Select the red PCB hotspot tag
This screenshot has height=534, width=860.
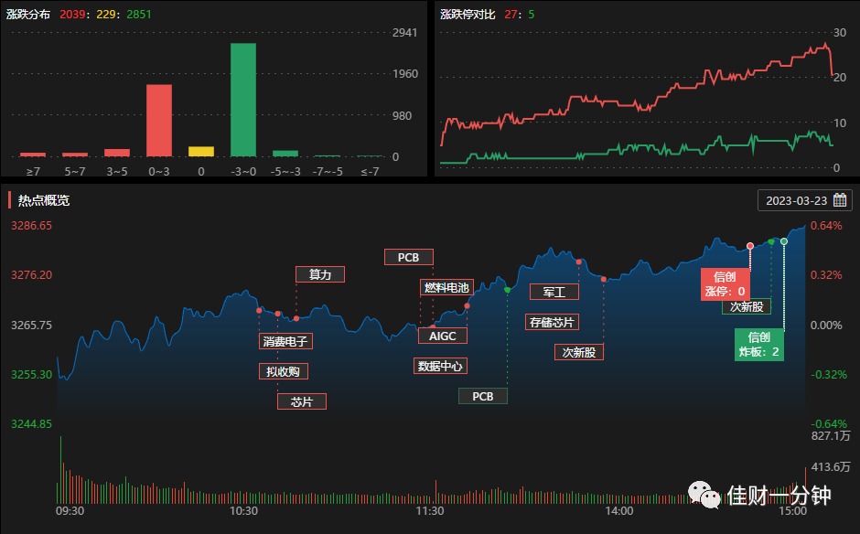pos(409,257)
